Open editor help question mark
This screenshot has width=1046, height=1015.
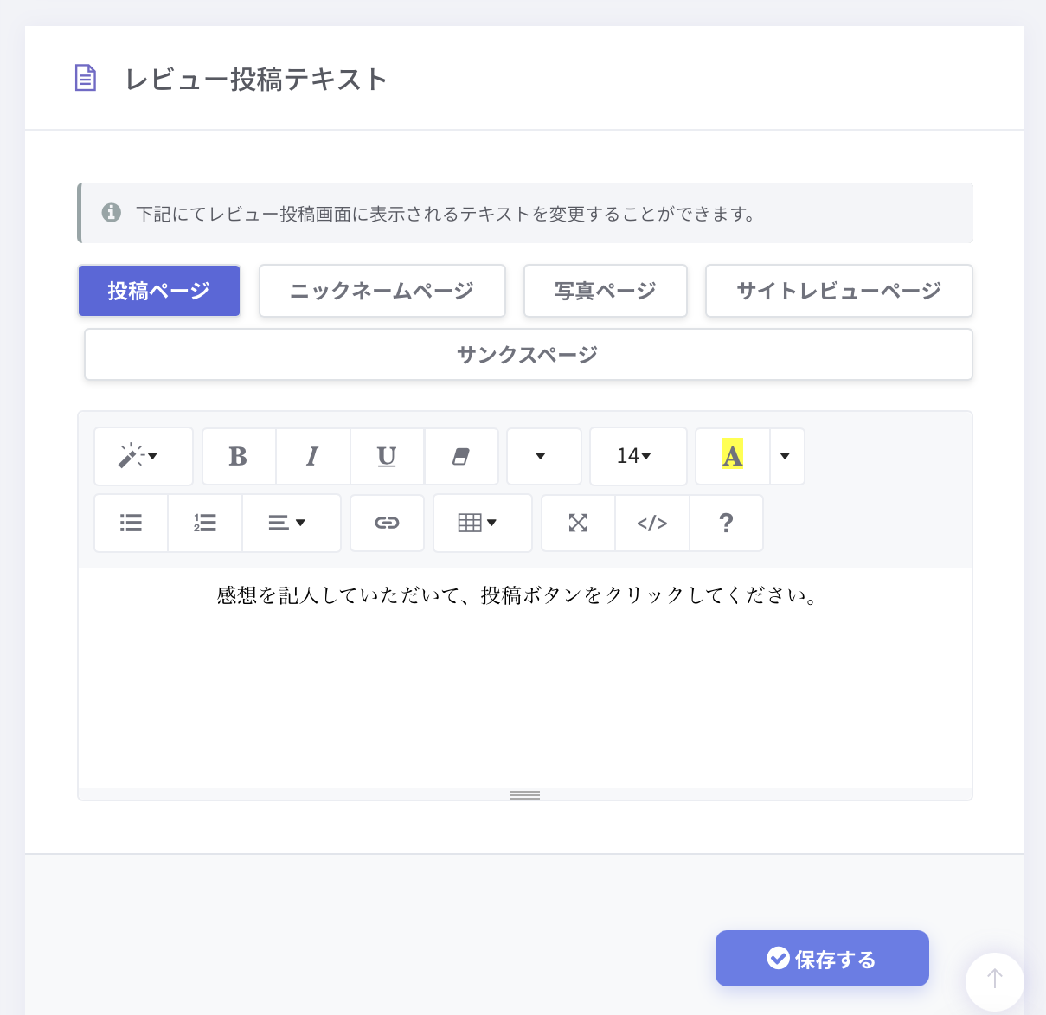(726, 523)
